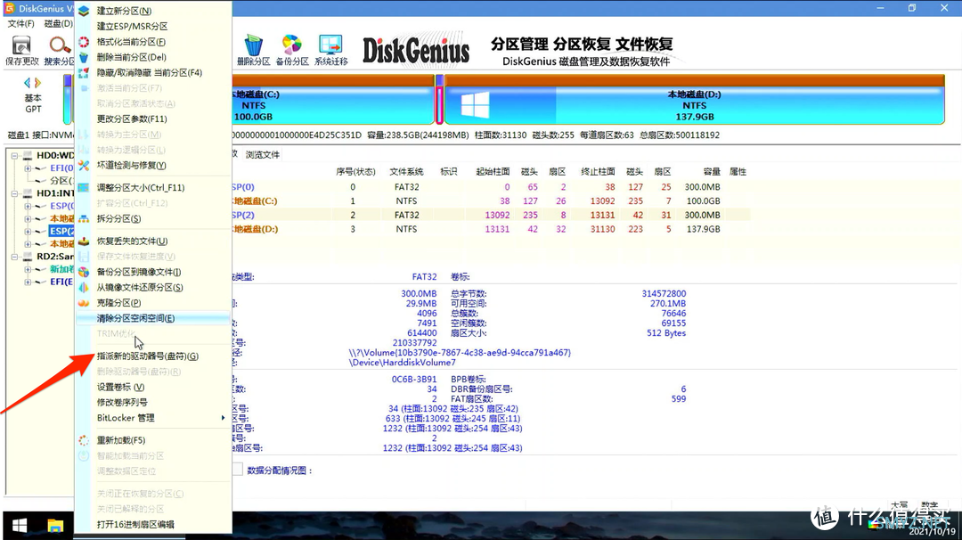
Task: Select the RD2:Sar disk in tree
Action: (54, 257)
